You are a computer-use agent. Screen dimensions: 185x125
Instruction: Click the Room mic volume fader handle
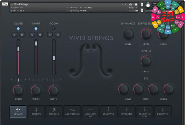pos(54,58)
